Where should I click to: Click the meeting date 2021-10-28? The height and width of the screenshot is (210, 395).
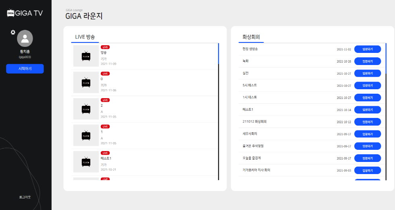coord(344,61)
